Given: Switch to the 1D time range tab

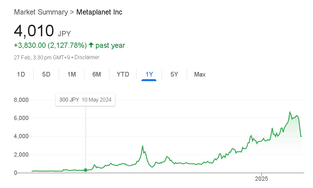Looking at the screenshot, I should [x=21, y=74].
